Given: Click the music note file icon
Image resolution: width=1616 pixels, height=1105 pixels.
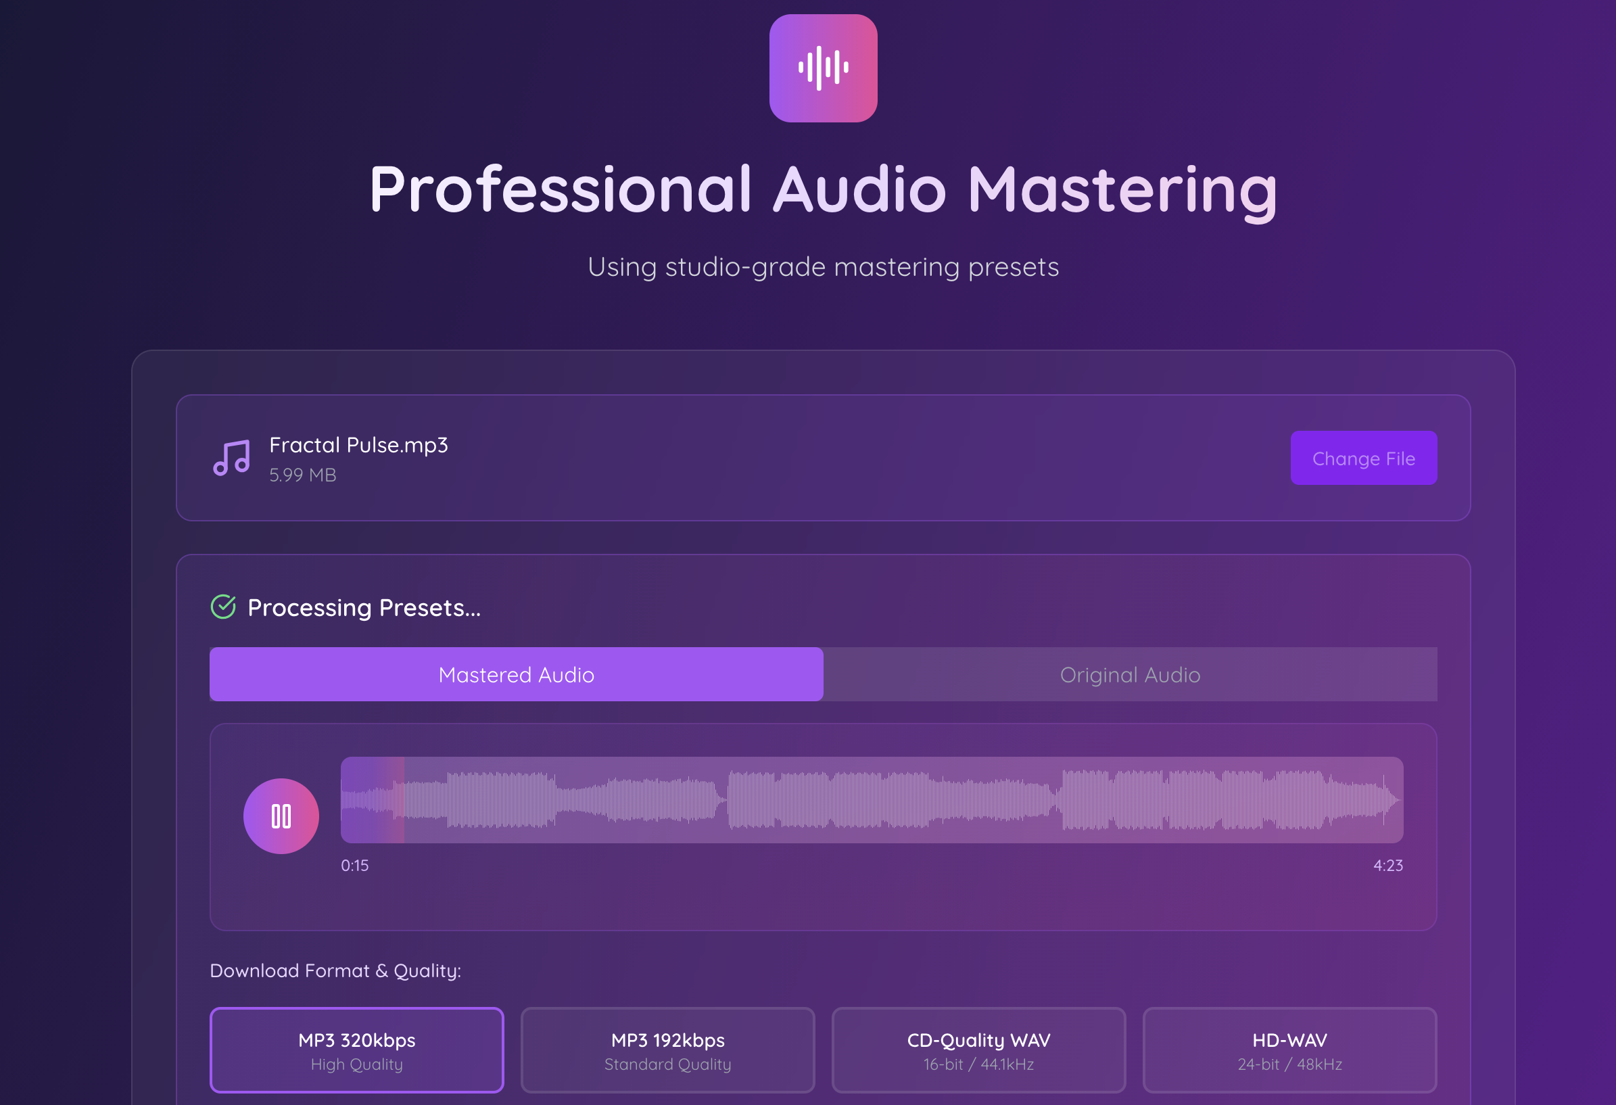Looking at the screenshot, I should (231, 458).
